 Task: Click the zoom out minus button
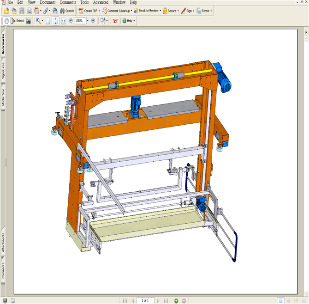tap(71, 21)
